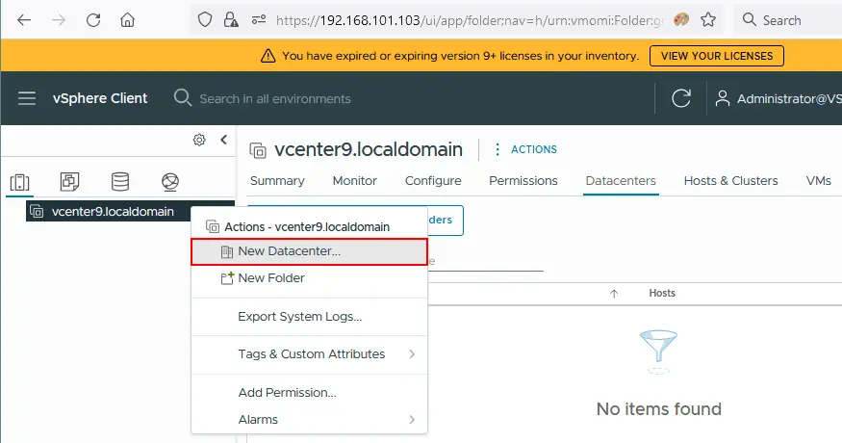Collapse the navigator panel with the chevron
Viewport: 842px width, 443px height.
point(224,140)
